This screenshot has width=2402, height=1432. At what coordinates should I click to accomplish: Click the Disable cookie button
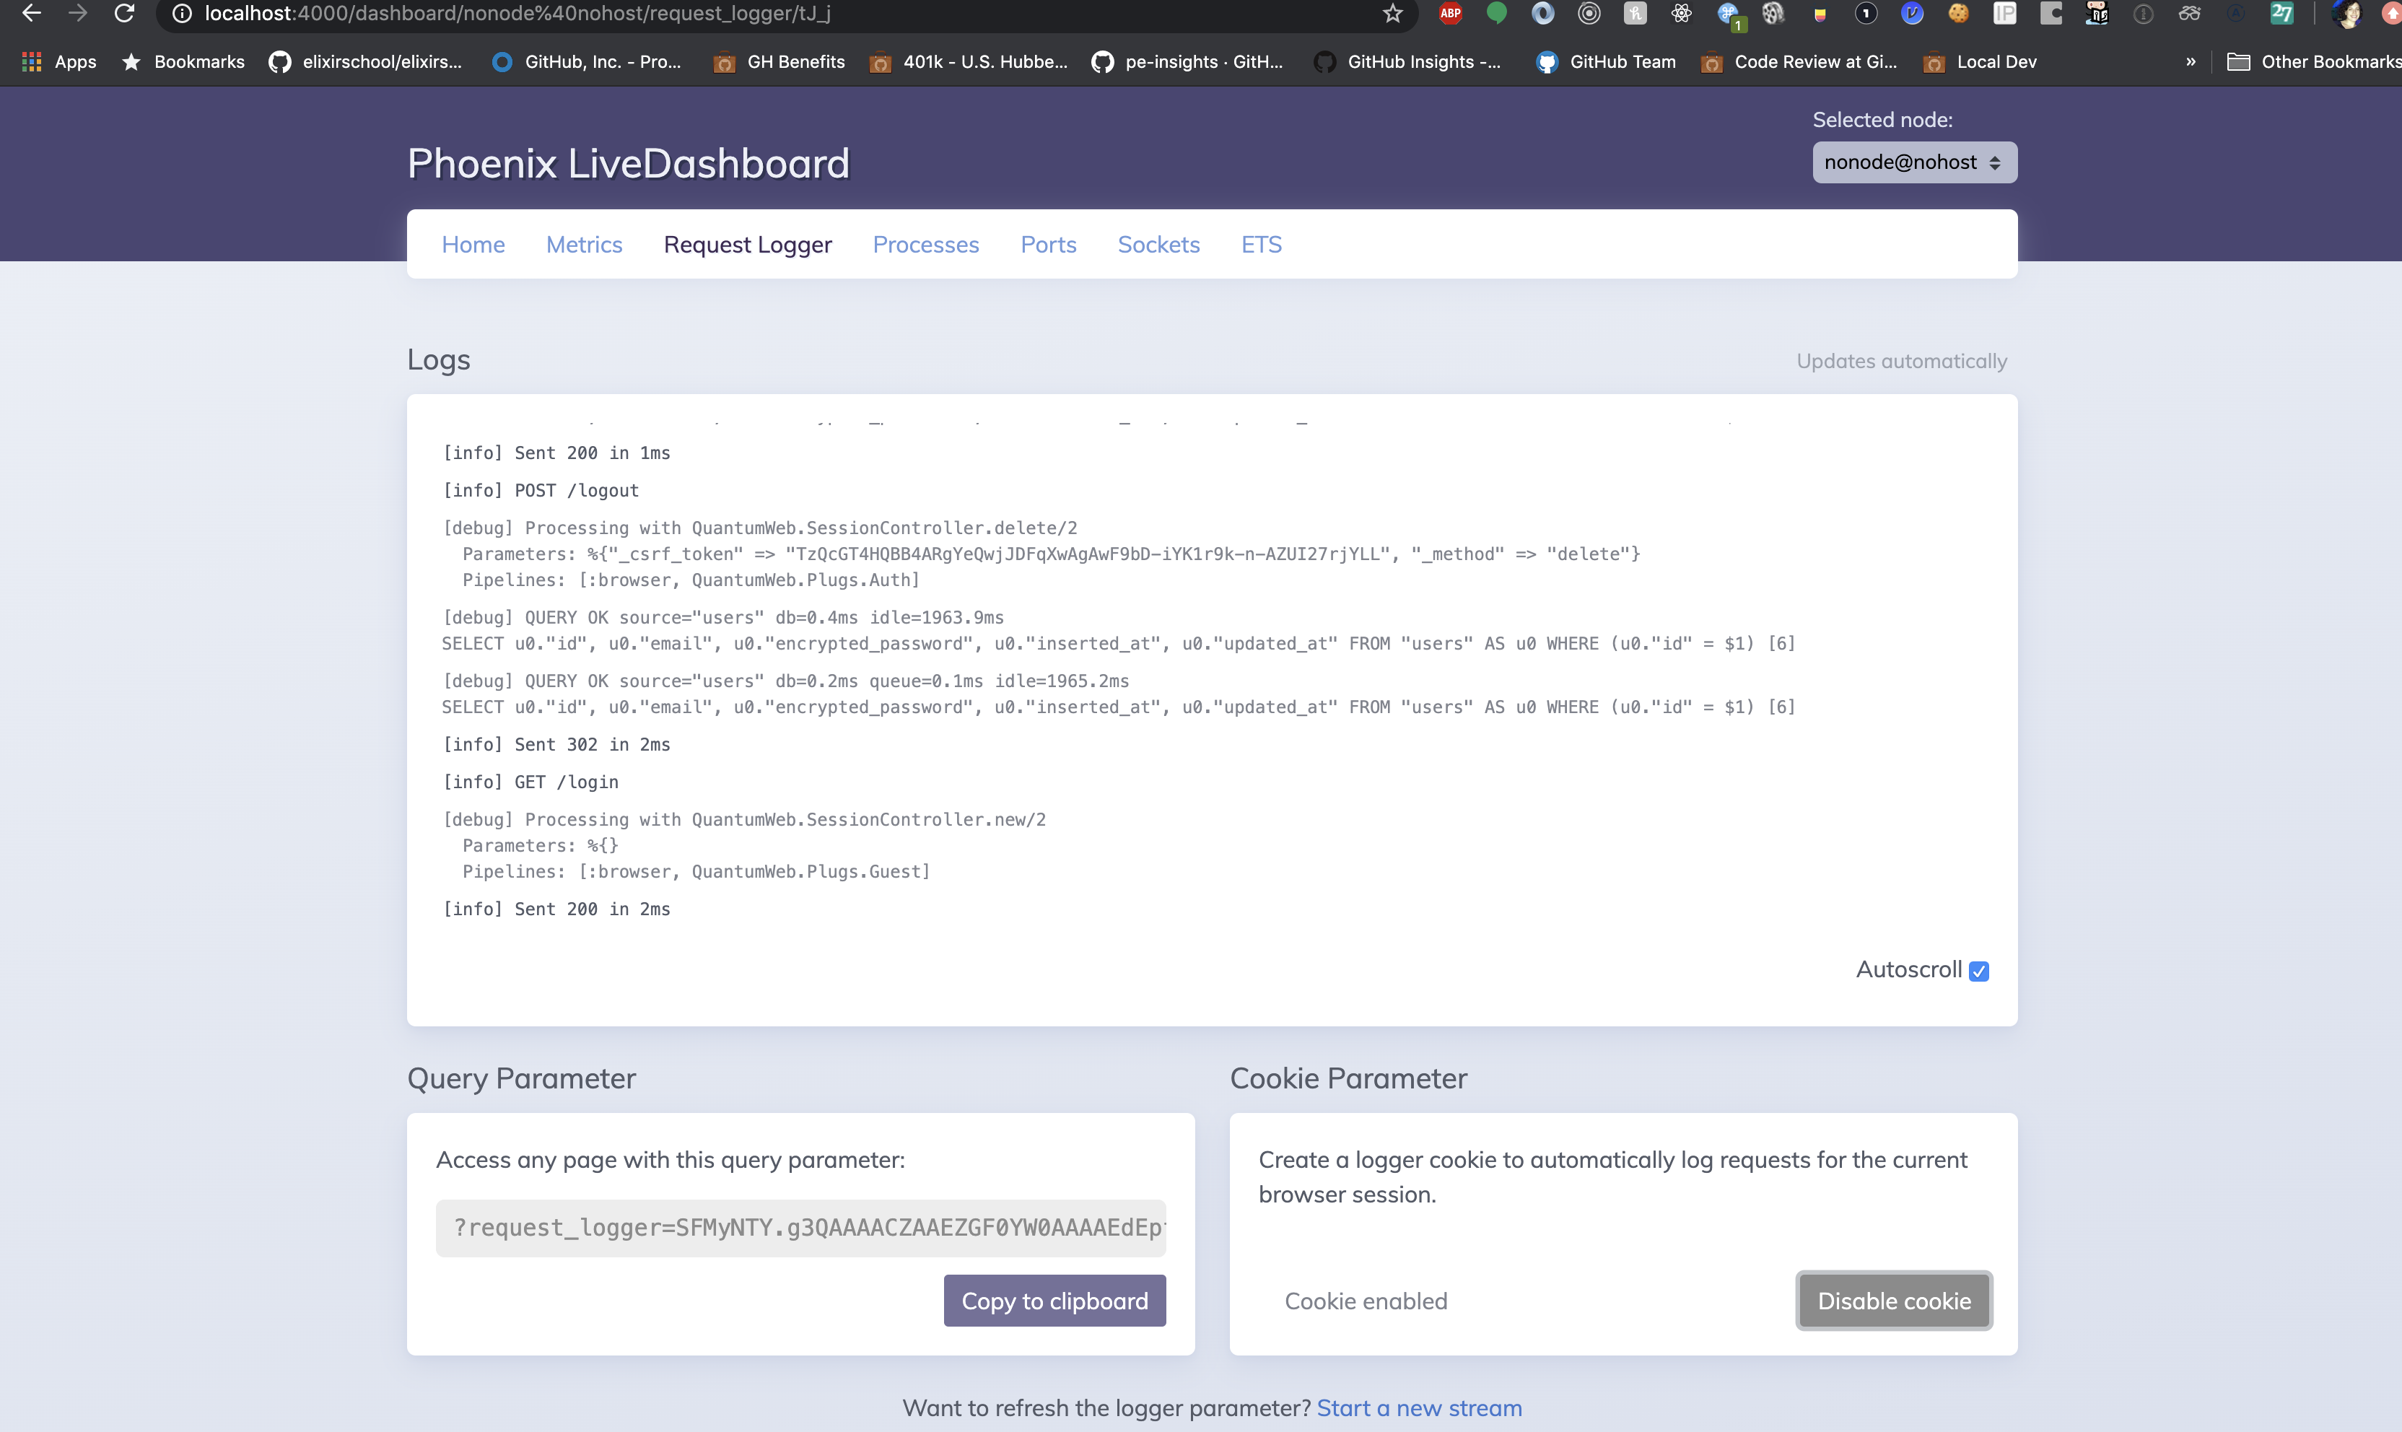tap(1894, 1301)
